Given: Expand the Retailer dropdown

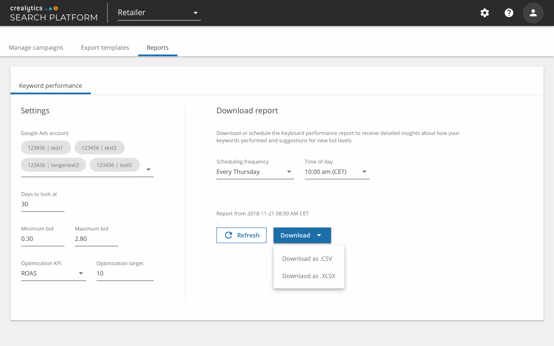Looking at the screenshot, I should [159, 13].
